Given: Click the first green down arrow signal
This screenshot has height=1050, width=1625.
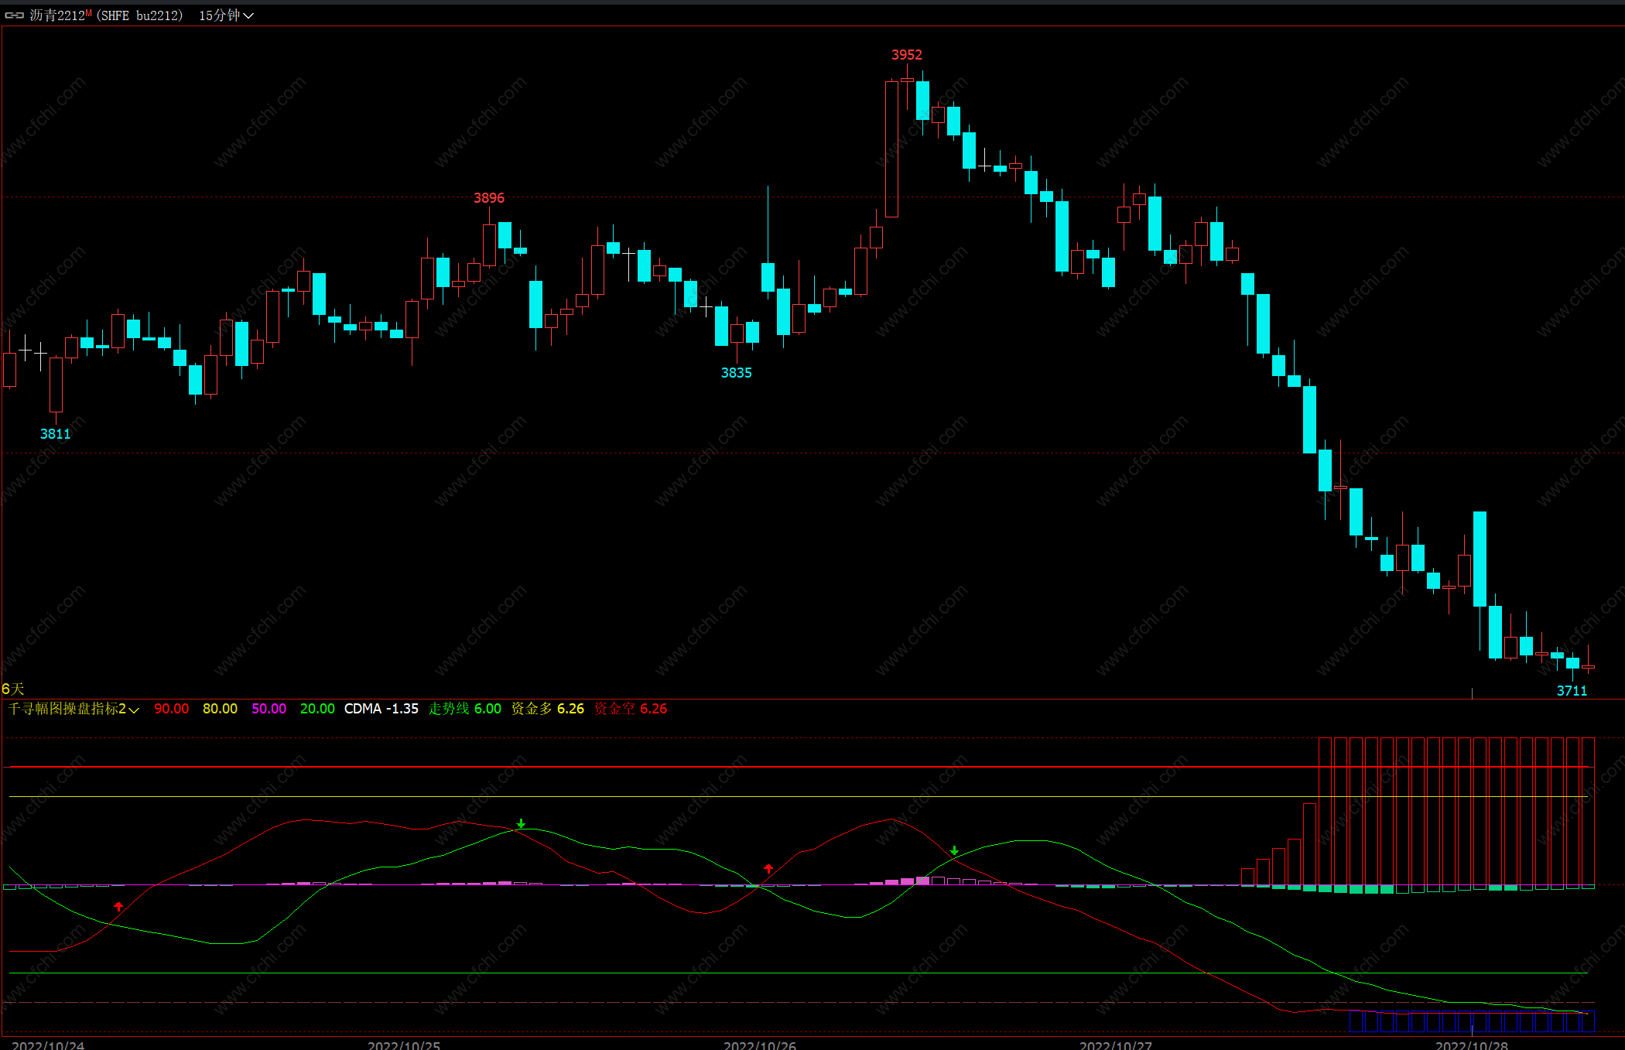Looking at the screenshot, I should click(522, 824).
